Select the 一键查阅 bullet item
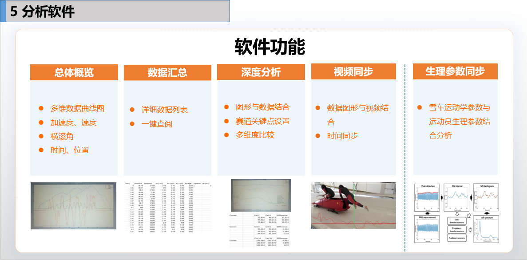Screen dimensions: 527x260 157,124
